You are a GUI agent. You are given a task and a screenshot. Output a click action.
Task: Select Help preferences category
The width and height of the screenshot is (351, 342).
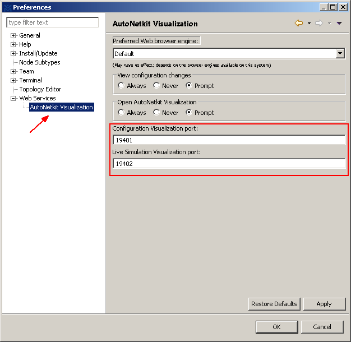[x=25, y=44]
